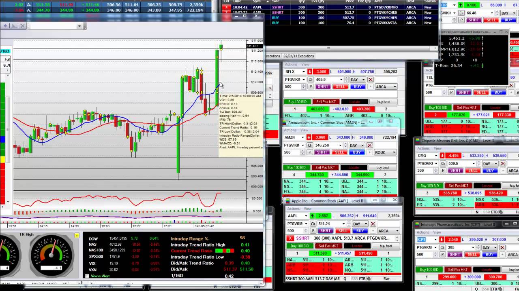Screen dimensions: 519x291
Task: Click red X cancel icon in NFLX window
Action: pyautogui.click(x=370, y=80)
